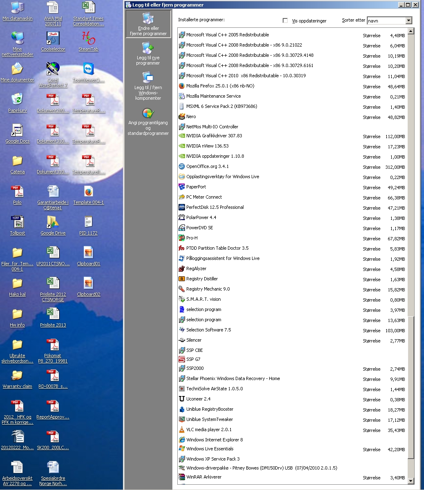424x490 pixels.
Task: Select 'Silencer' program entry
Action: pos(292,340)
